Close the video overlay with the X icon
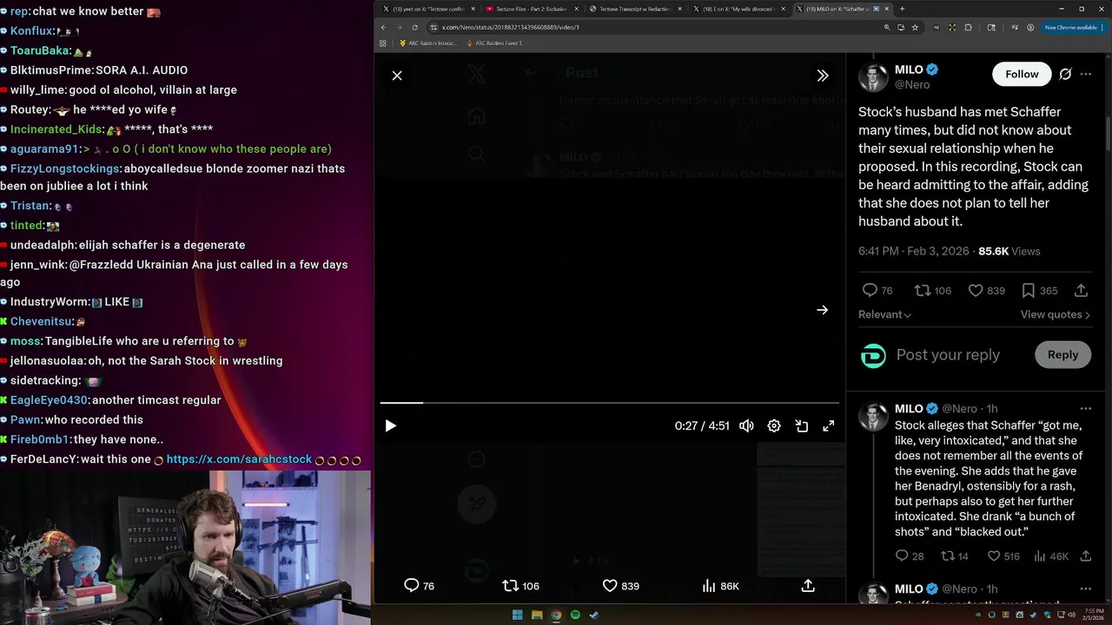Viewport: 1112px width, 625px height. point(397,76)
